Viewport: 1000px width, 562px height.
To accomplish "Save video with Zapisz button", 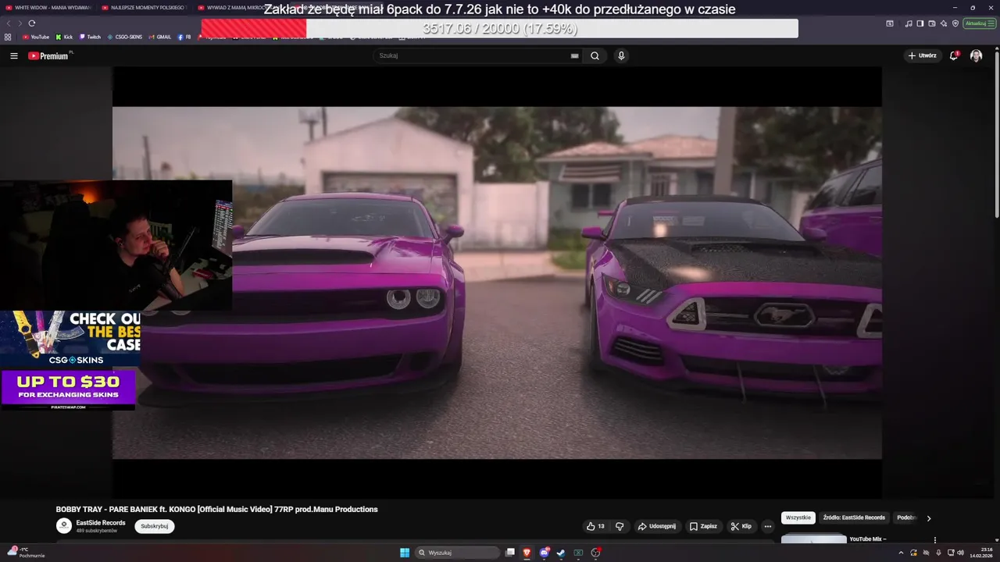I will 703,526.
